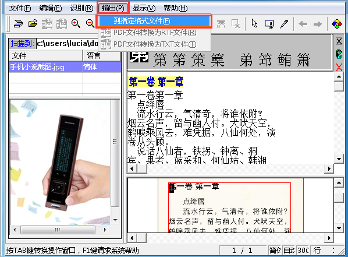Click the scanner pen preview image
The height and width of the screenshot is (257, 348).
[x=60, y=162]
